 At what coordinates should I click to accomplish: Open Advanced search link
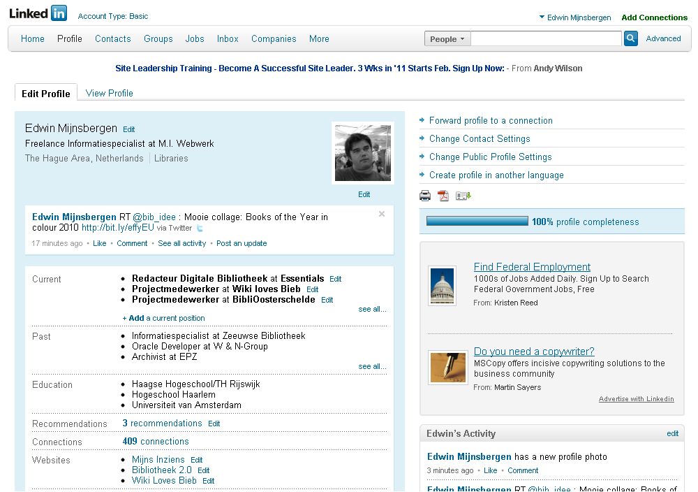coord(663,38)
